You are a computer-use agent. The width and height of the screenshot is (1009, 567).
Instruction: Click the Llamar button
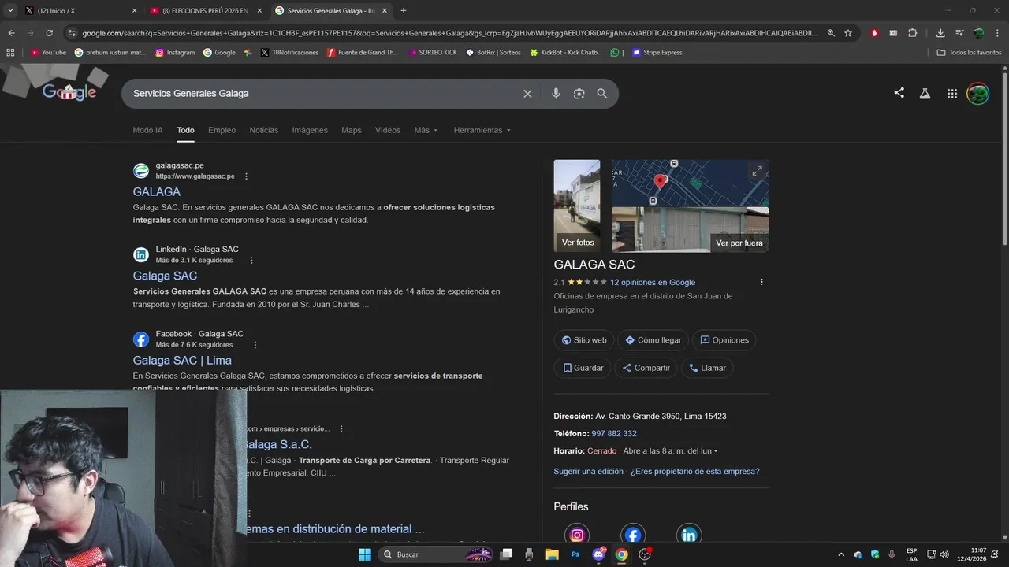coord(707,368)
